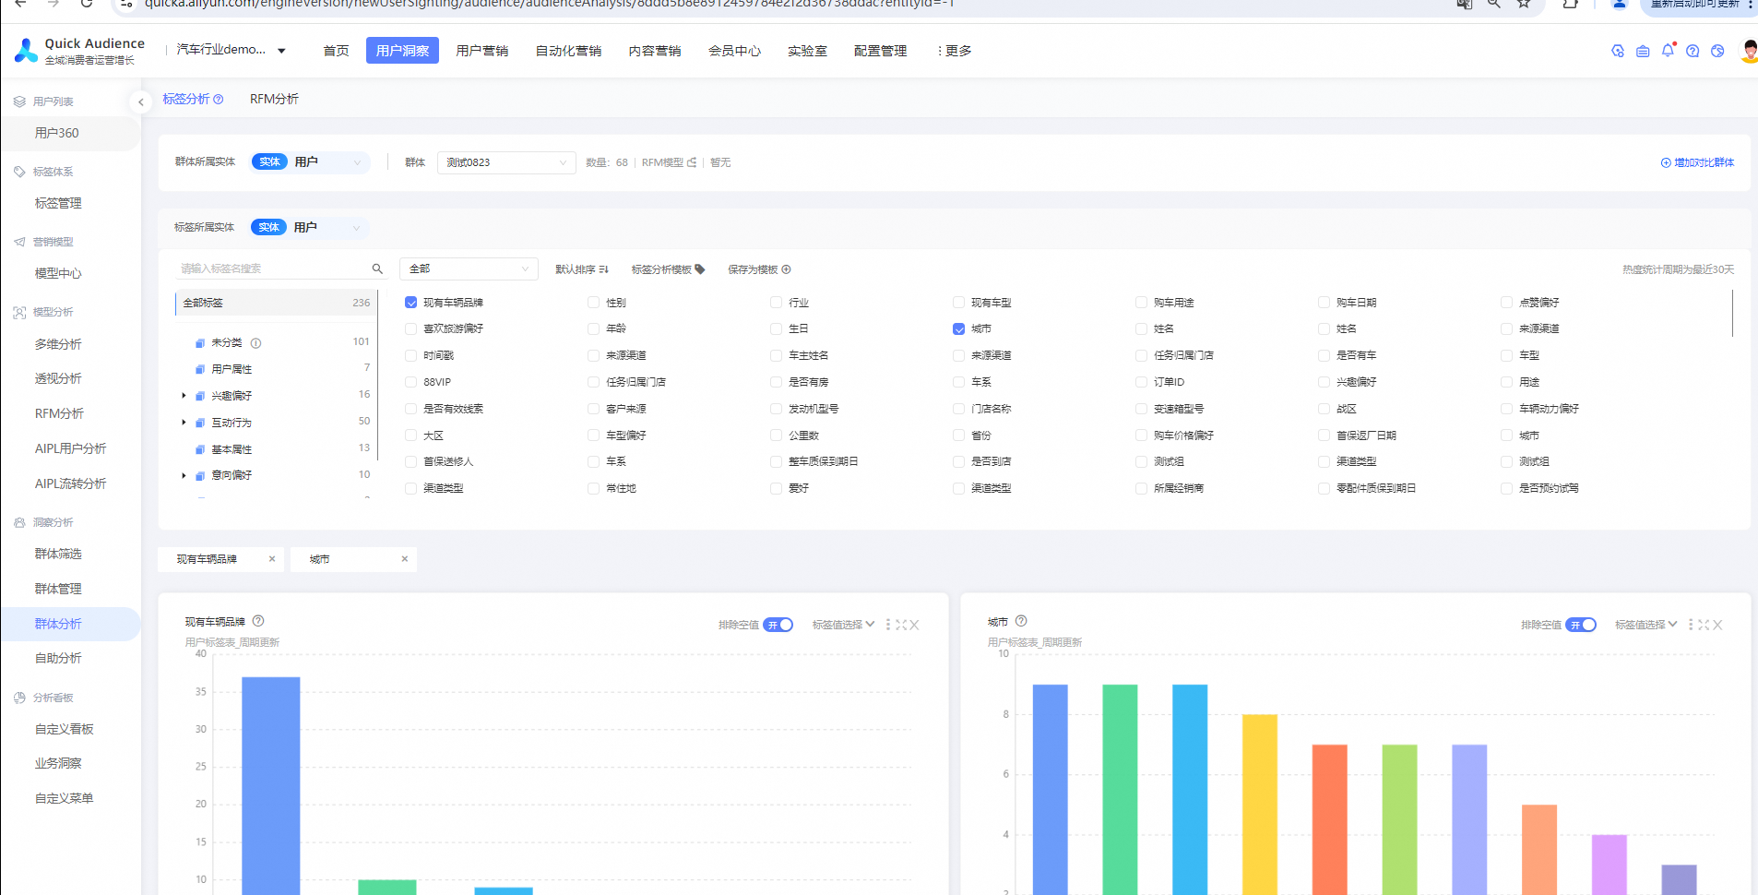Open the 用户营销 menu

point(482,51)
